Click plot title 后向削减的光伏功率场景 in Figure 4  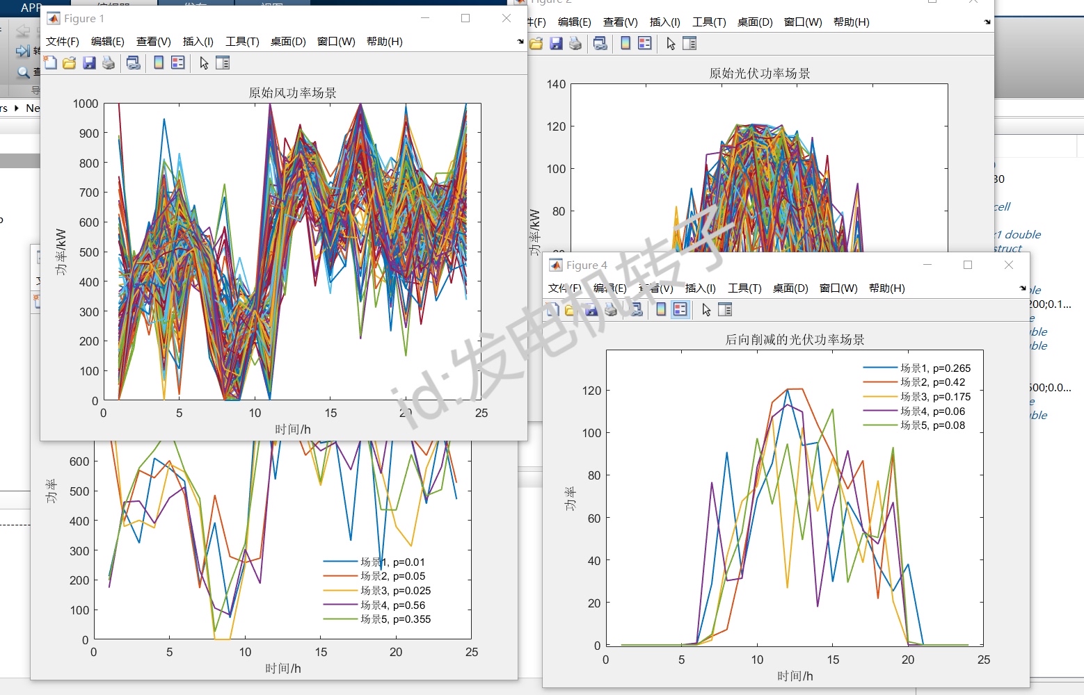795,340
